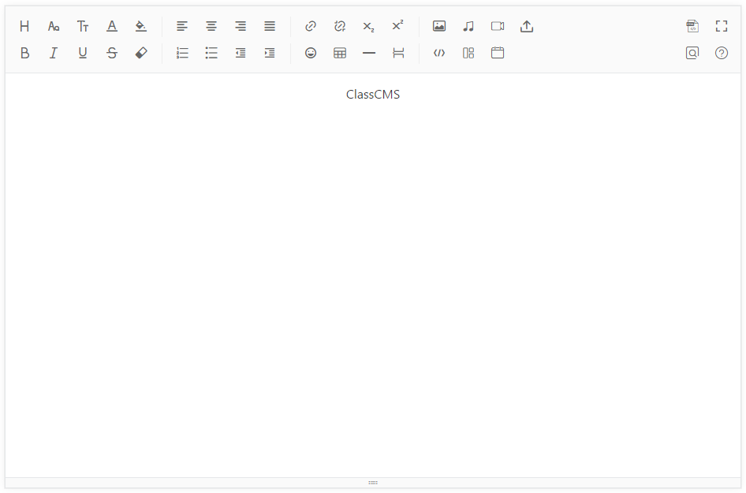Justify the text alignment
The height and width of the screenshot is (493, 746).
pyautogui.click(x=270, y=26)
